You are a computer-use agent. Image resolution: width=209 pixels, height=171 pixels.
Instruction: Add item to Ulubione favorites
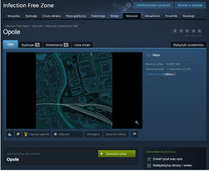click(x=67, y=134)
